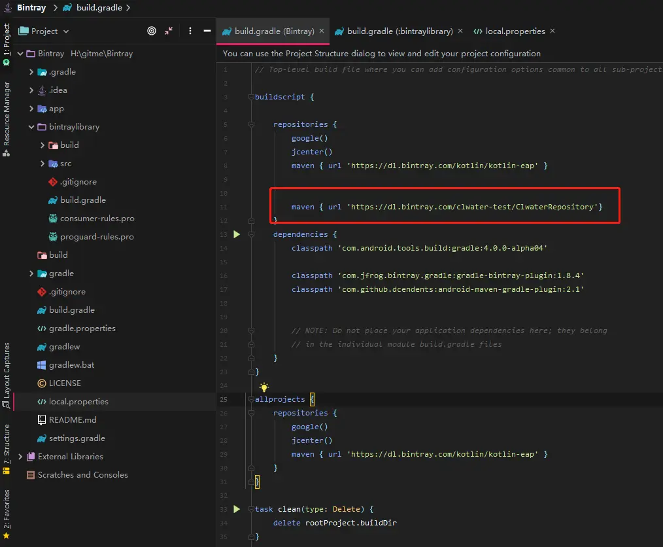
Task: Open the 7: Structure tool window
Action: point(7,450)
